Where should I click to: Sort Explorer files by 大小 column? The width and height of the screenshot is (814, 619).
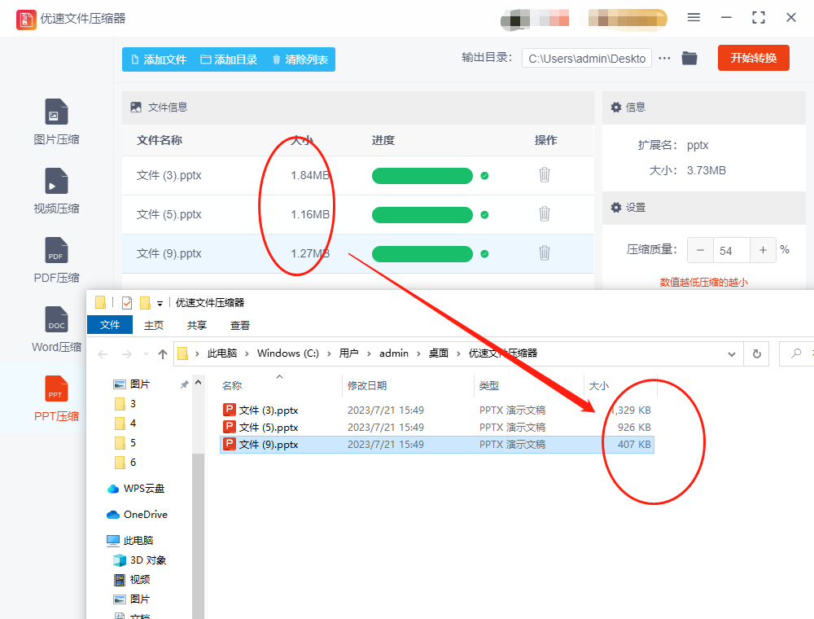pyautogui.click(x=620, y=385)
